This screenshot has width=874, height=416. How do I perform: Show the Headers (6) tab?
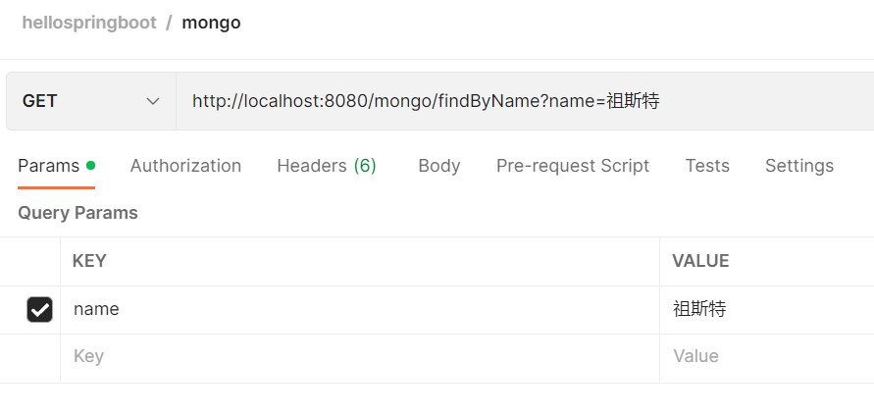pos(327,166)
